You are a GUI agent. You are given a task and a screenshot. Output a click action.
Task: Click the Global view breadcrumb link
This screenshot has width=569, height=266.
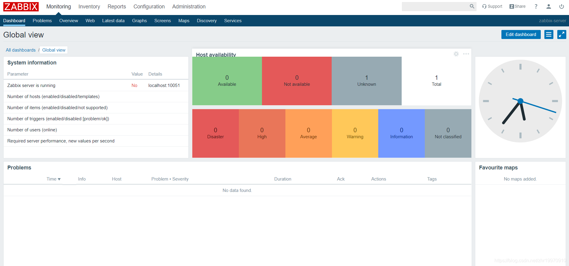[x=54, y=50]
